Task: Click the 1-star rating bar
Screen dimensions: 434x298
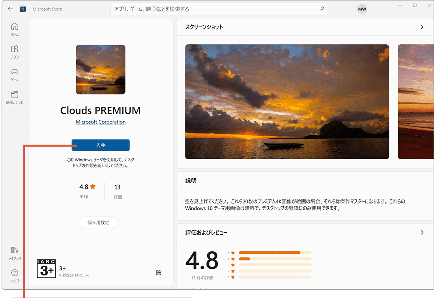Action: point(275,277)
